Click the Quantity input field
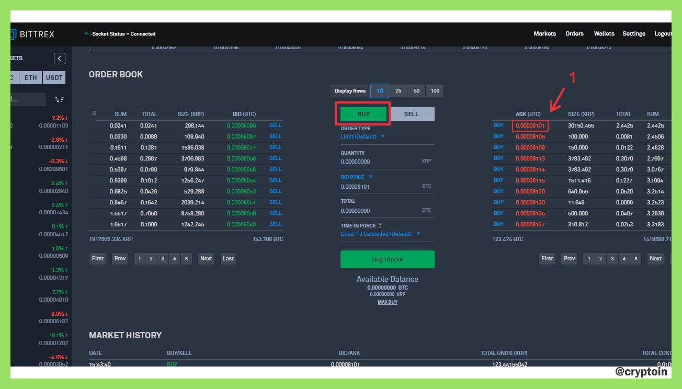682x389 pixels. 387,162
